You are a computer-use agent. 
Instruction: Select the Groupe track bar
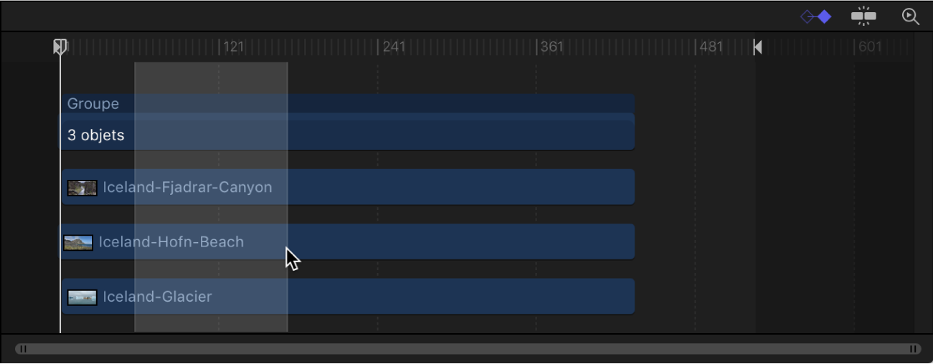point(347,104)
